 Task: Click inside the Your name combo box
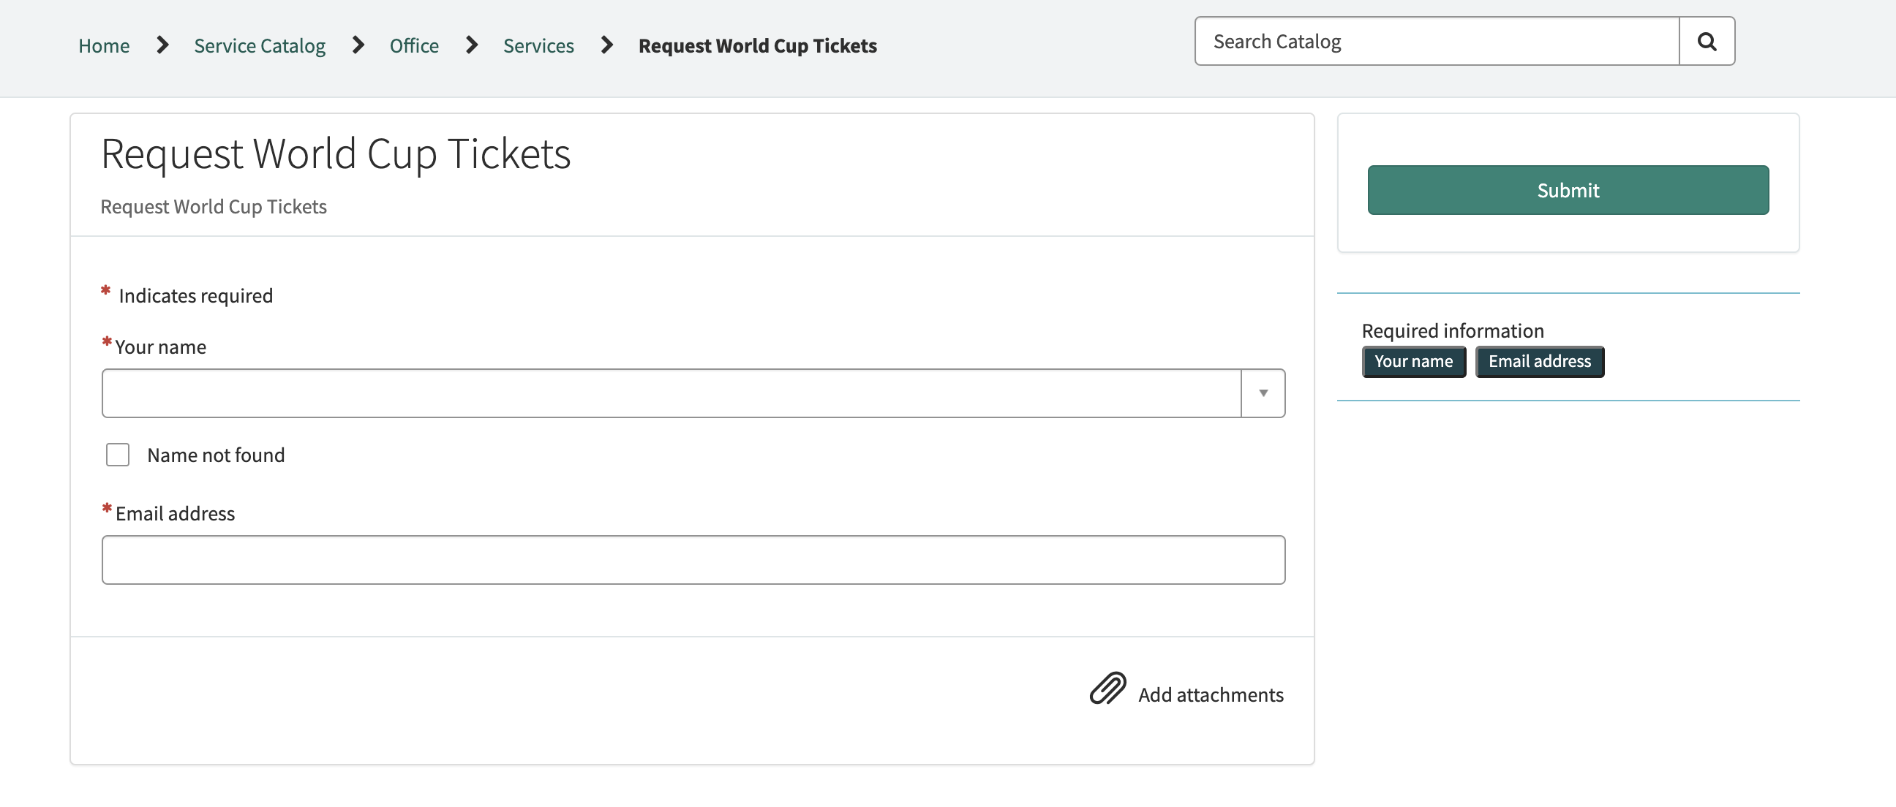tap(671, 393)
